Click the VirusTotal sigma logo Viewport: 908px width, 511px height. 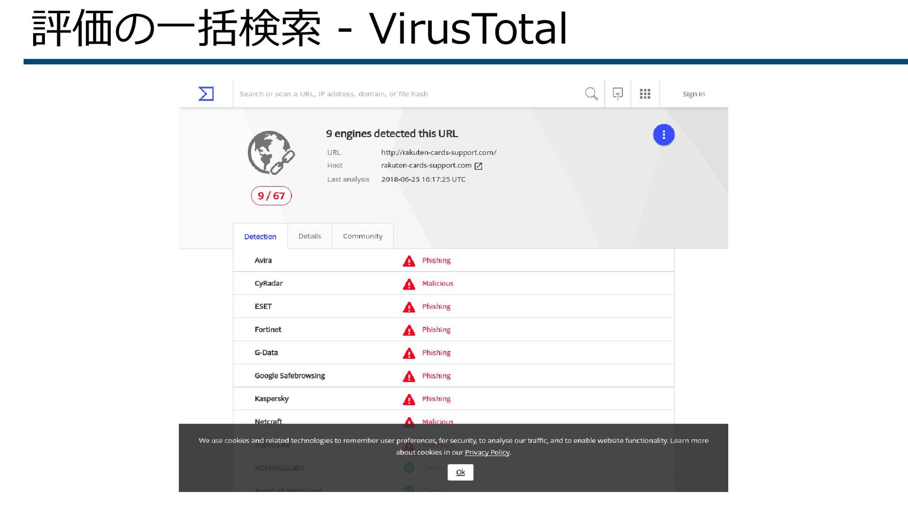pyautogui.click(x=206, y=94)
